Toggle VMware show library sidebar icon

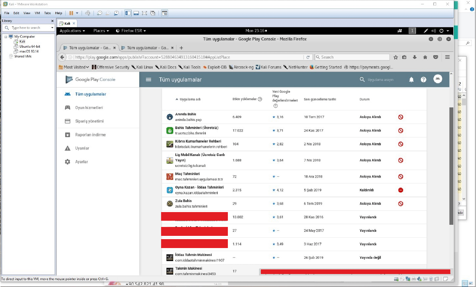tap(128, 13)
